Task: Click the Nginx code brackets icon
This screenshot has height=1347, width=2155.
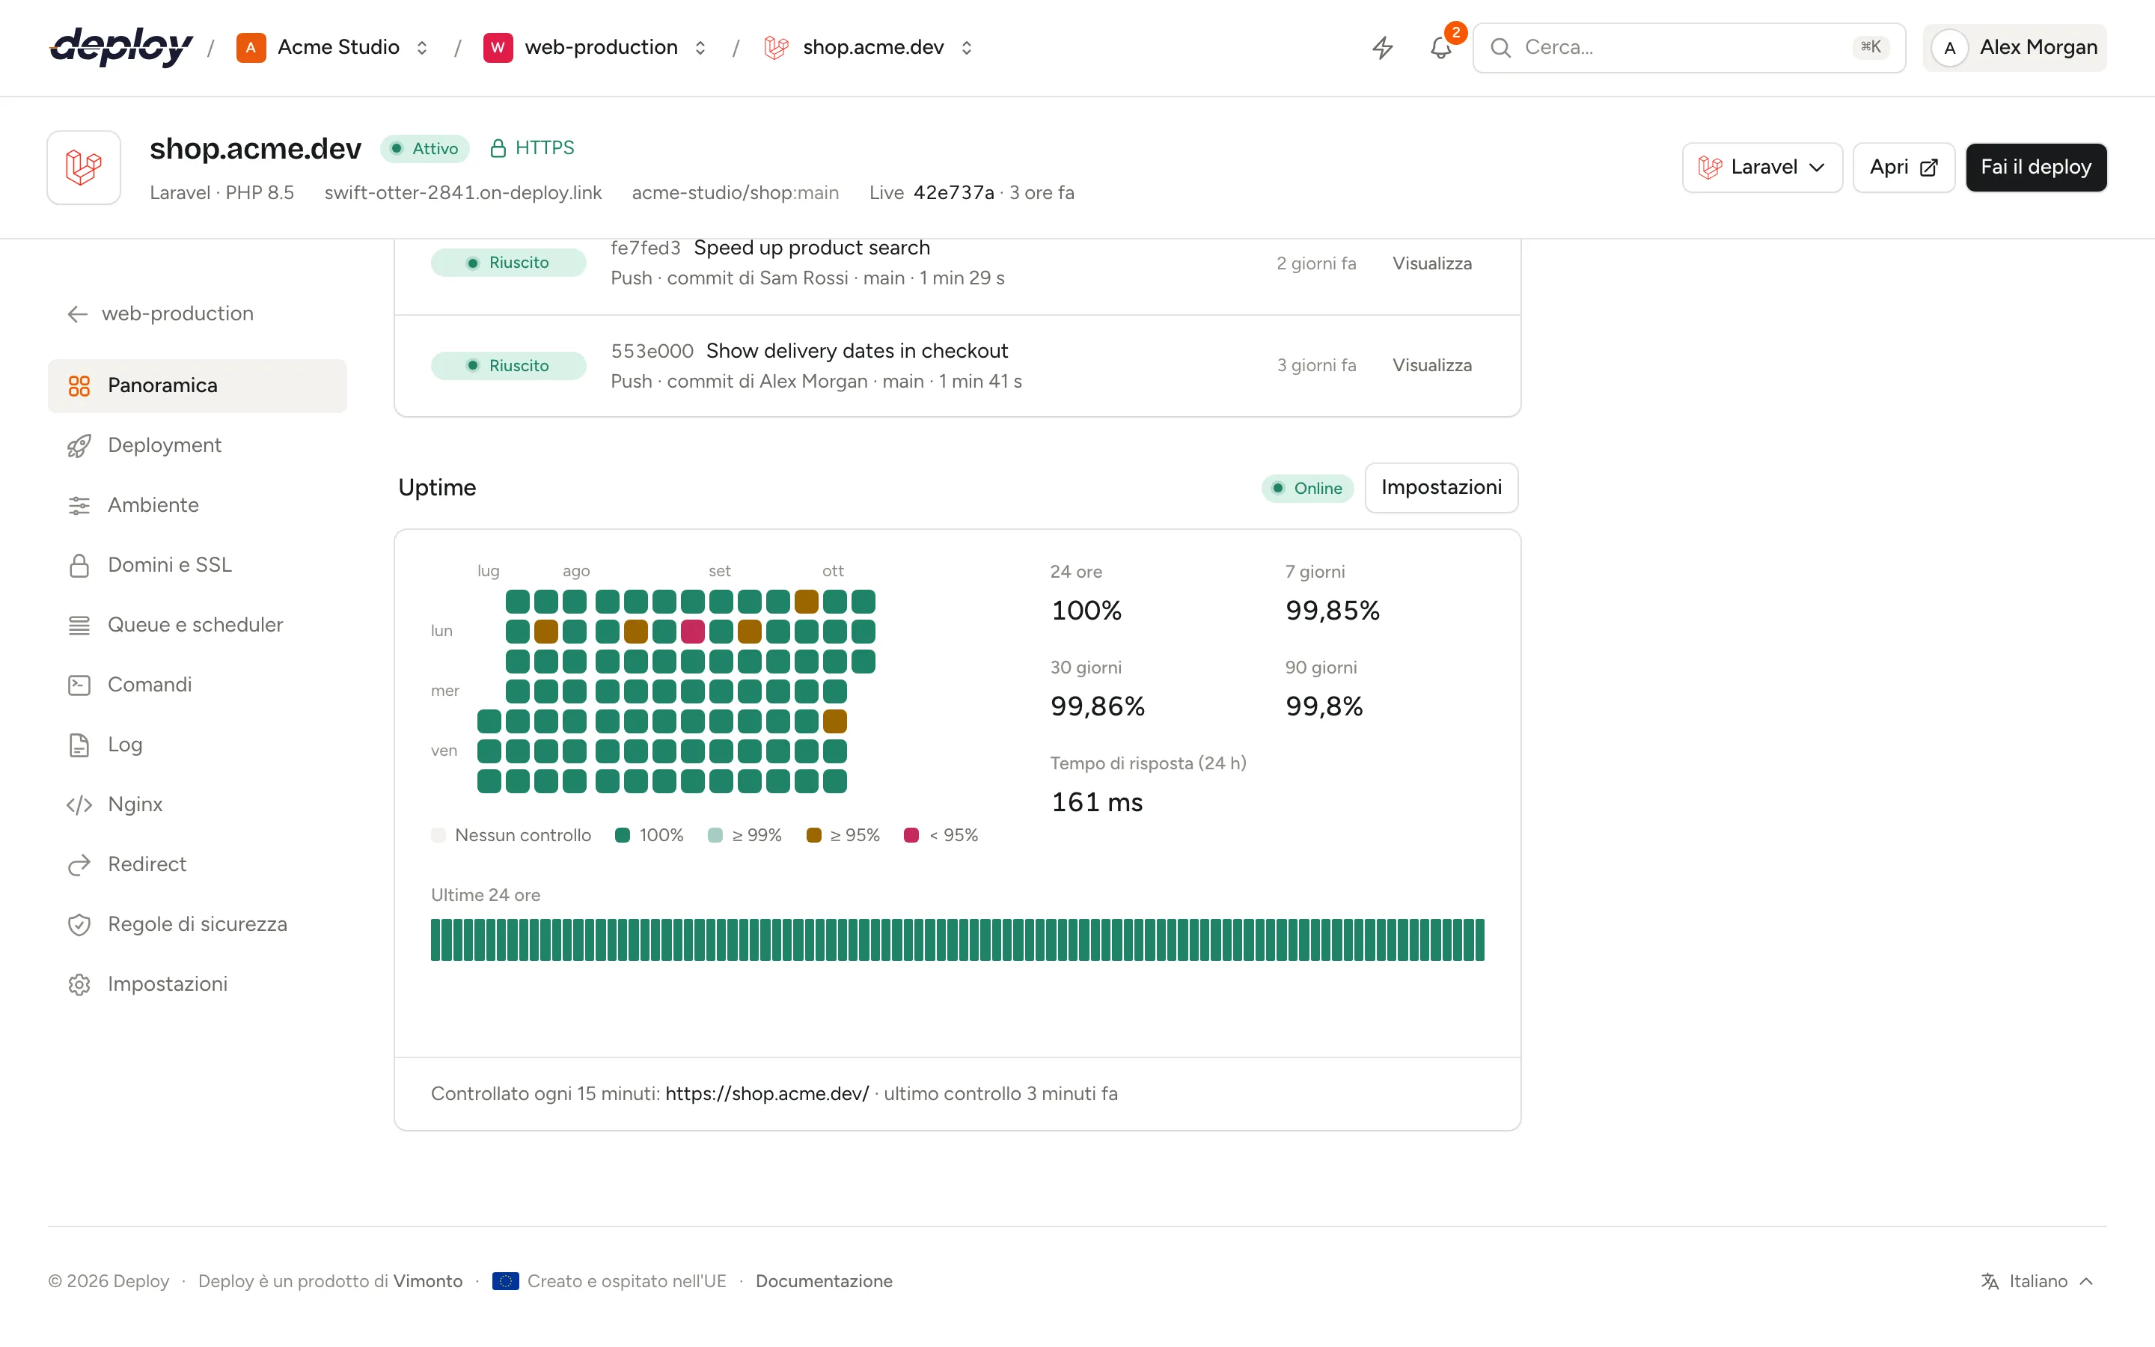Action: 79,805
